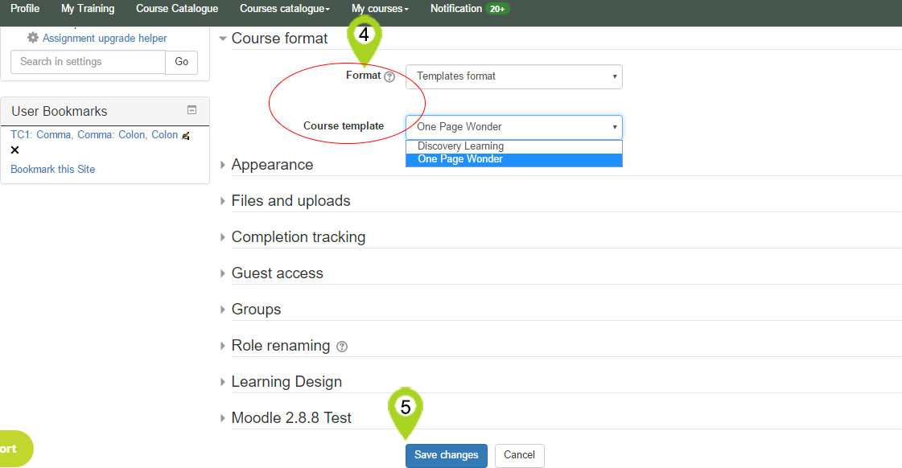The height and width of the screenshot is (468, 902).
Task: Click the Bookmark this Site link
Action: [x=53, y=170]
